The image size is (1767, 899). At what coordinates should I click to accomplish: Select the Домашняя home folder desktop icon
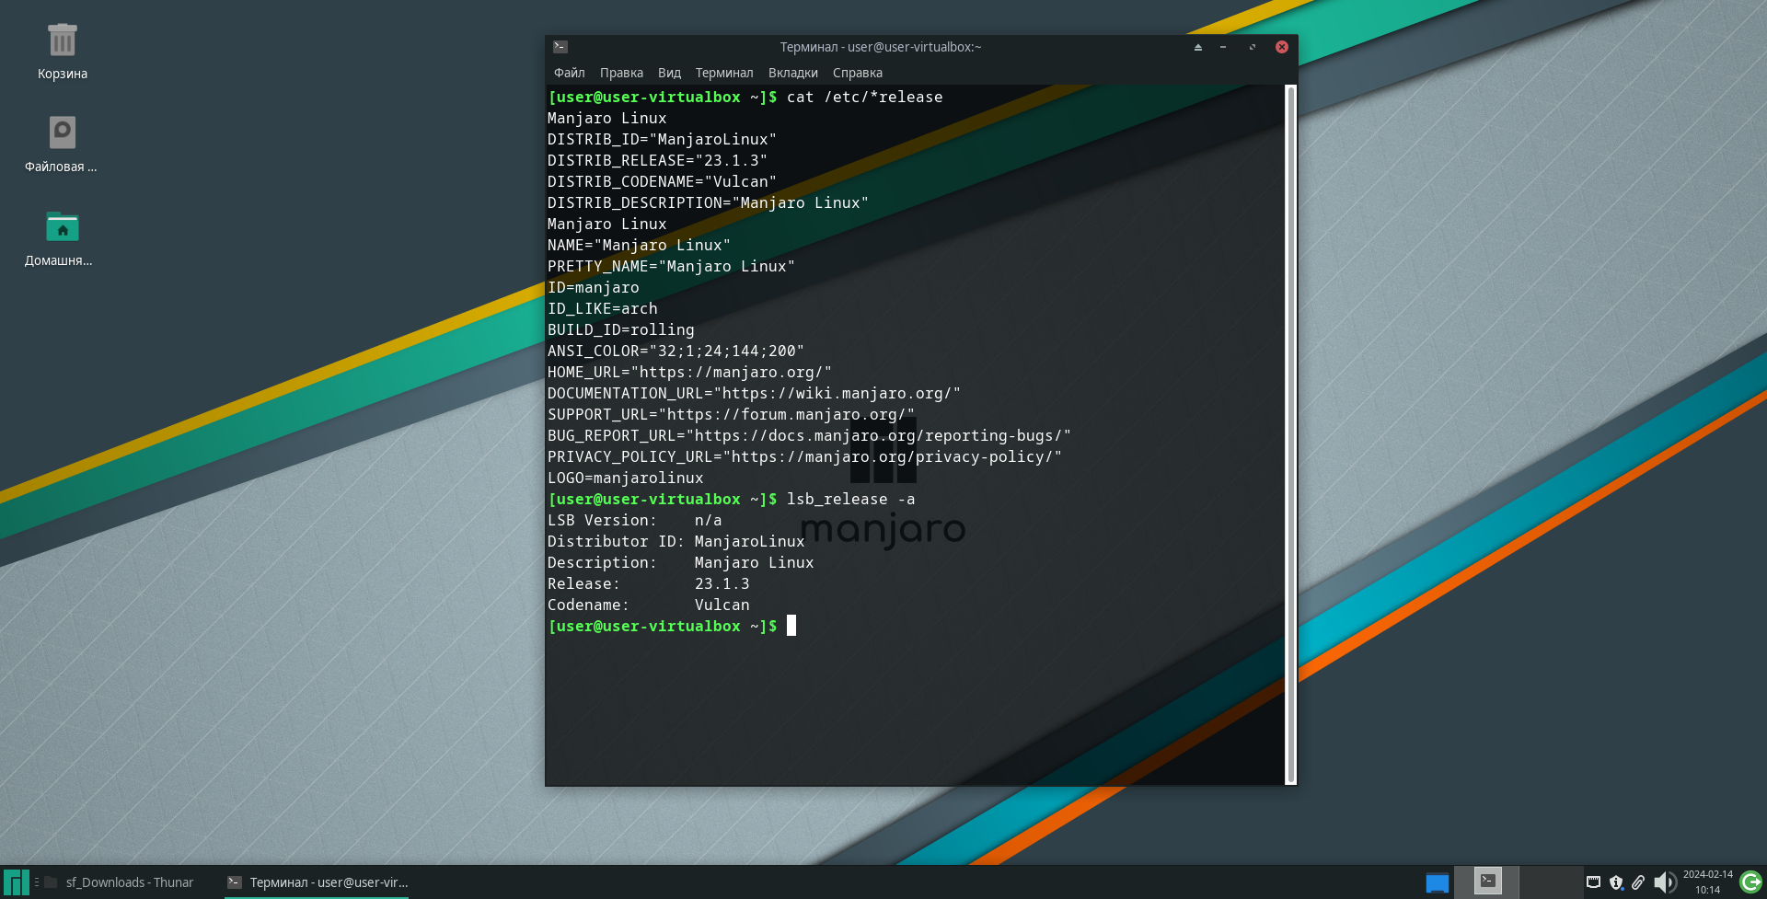click(x=61, y=238)
